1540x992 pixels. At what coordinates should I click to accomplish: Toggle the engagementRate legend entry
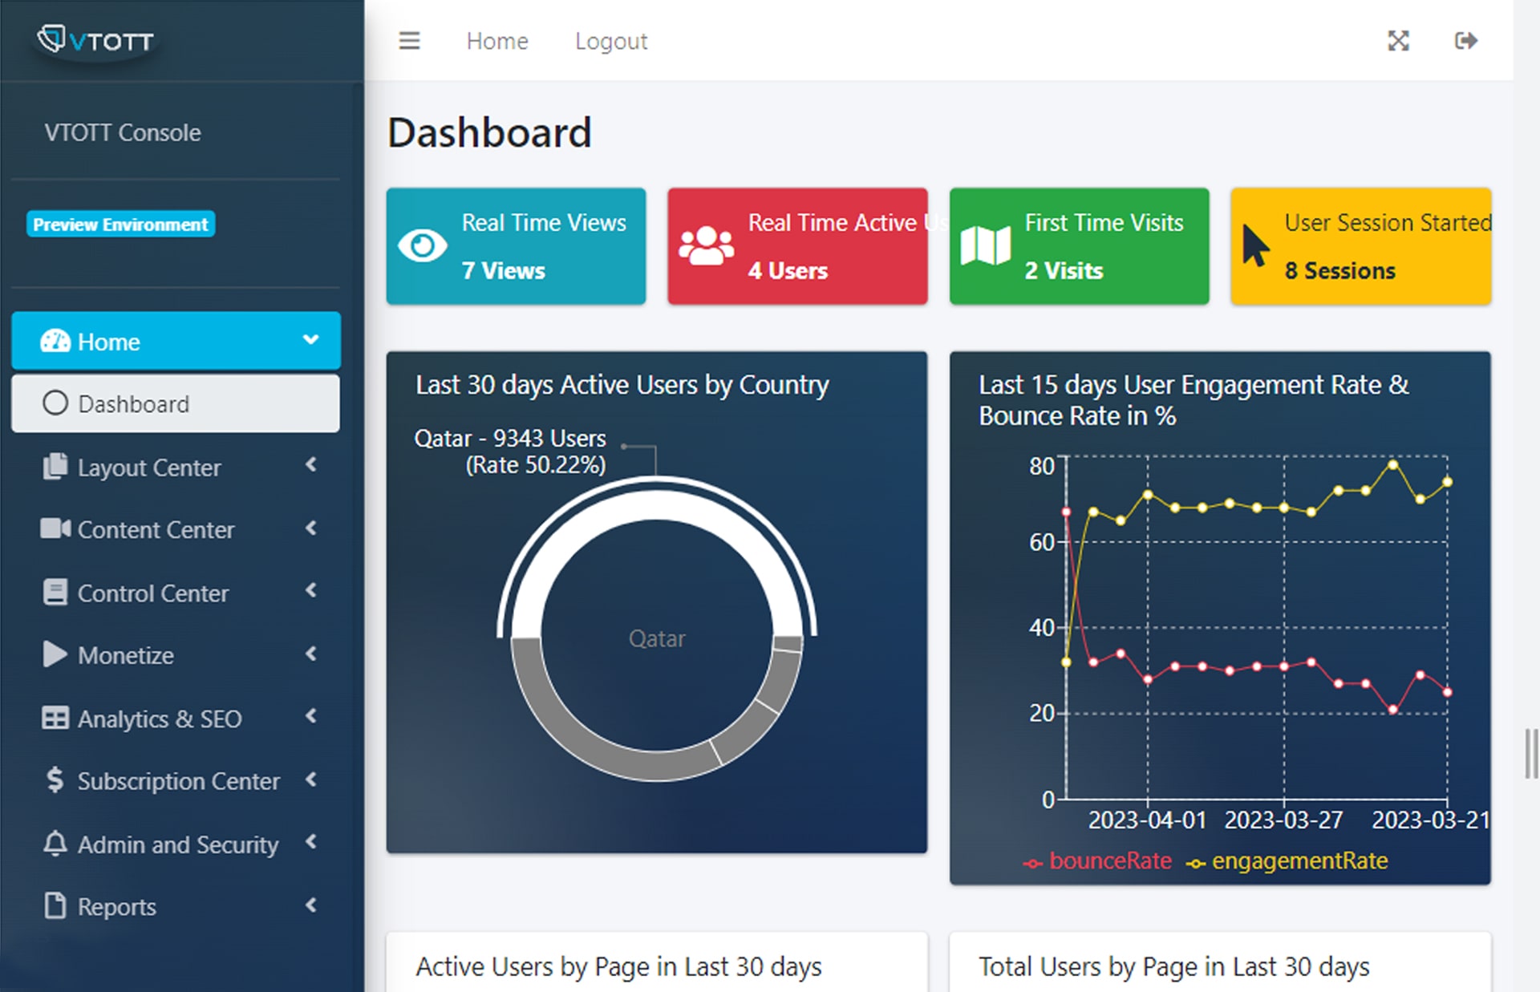[x=1287, y=861]
